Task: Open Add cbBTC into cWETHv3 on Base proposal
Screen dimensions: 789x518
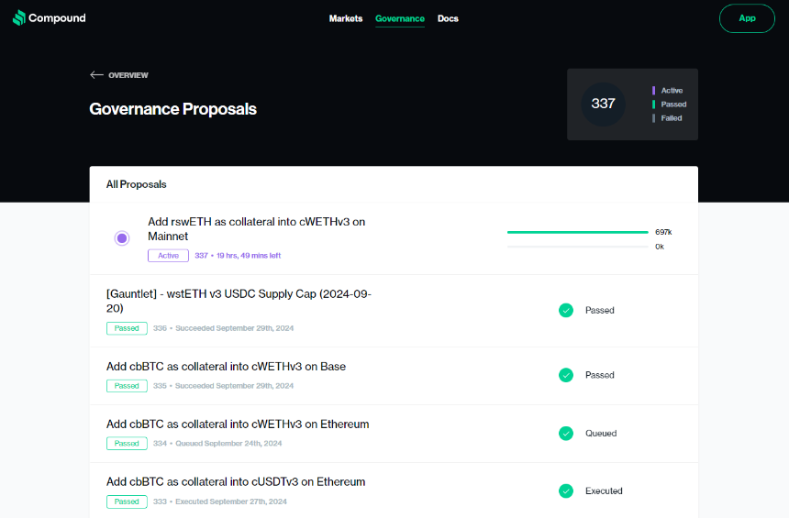Action: click(x=226, y=366)
